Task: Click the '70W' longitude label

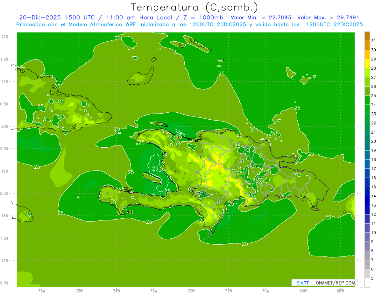Action: (266, 291)
